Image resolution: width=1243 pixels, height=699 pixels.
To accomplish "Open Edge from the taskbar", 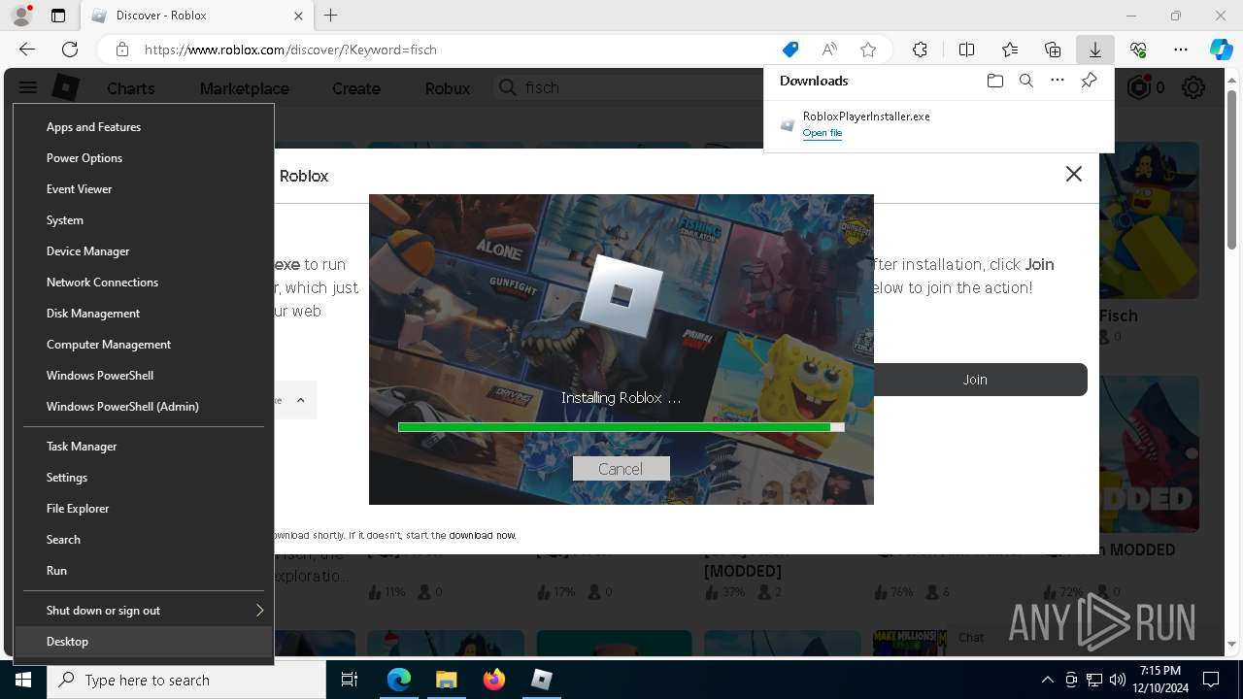I will tap(399, 680).
